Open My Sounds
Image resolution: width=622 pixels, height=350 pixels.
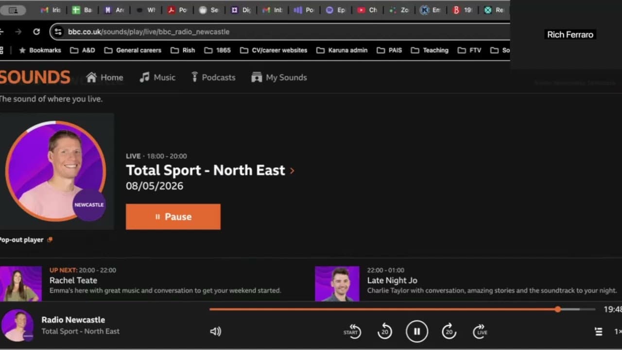click(279, 77)
